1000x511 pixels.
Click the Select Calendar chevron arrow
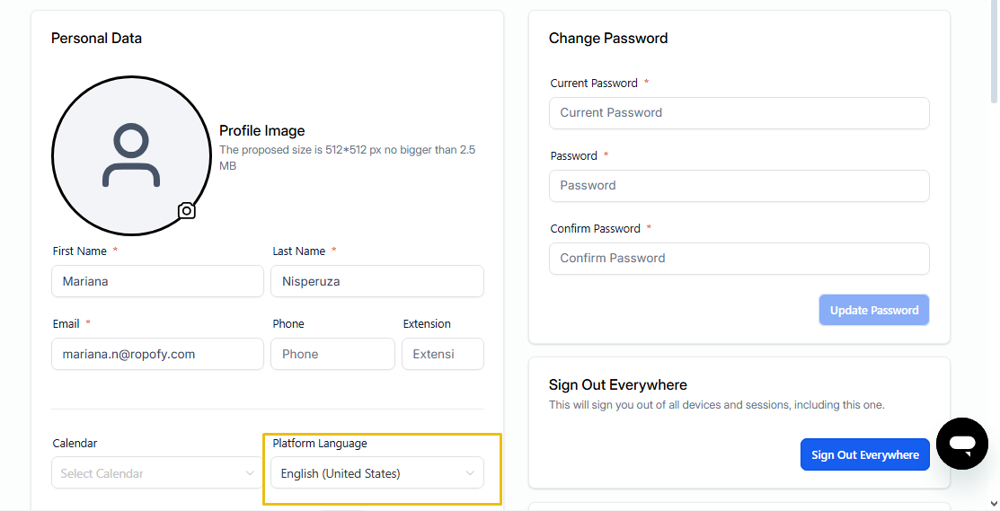point(250,473)
